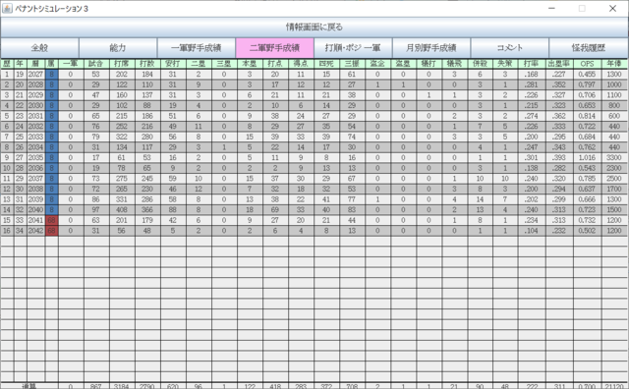This screenshot has width=629, height=389.
Task: Switch to the 能力 tab
Action: pyautogui.click(x=118, y=48)
